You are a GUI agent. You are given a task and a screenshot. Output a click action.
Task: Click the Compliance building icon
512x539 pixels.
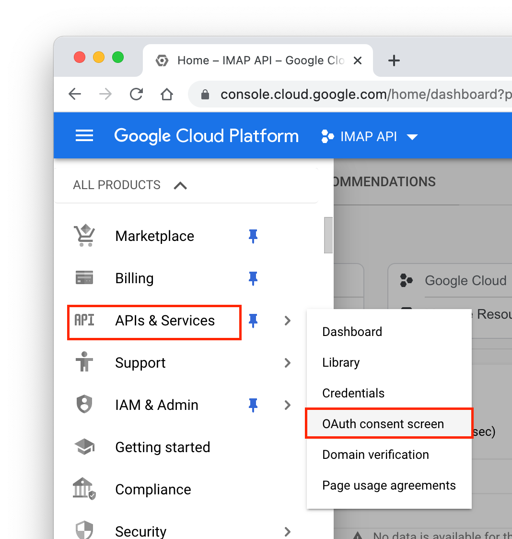[84, 489]
